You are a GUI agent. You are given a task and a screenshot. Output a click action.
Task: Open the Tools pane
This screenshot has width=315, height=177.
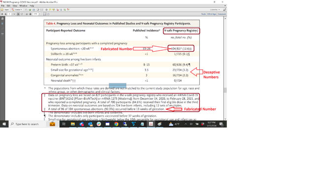[203, 14]
